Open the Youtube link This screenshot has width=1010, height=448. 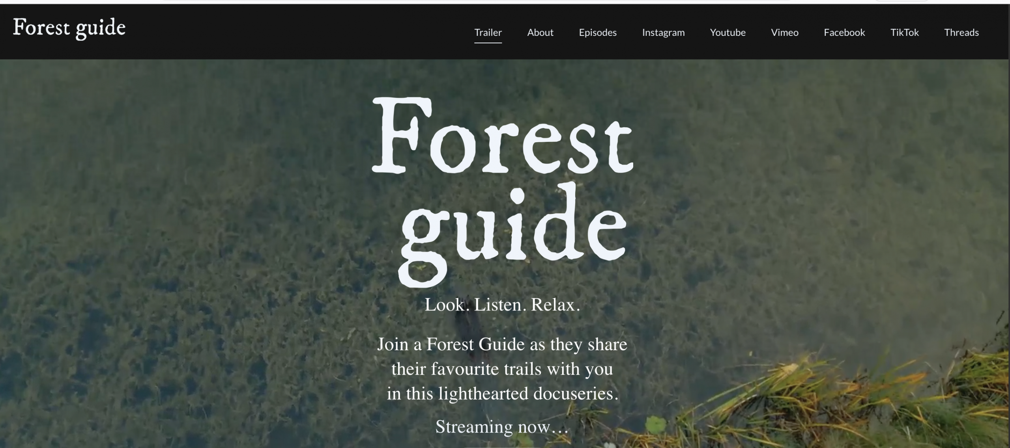pyautogui.click(x=728, y=32)
